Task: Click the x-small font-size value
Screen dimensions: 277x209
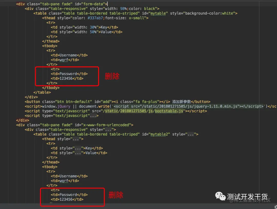Action: 136,18
